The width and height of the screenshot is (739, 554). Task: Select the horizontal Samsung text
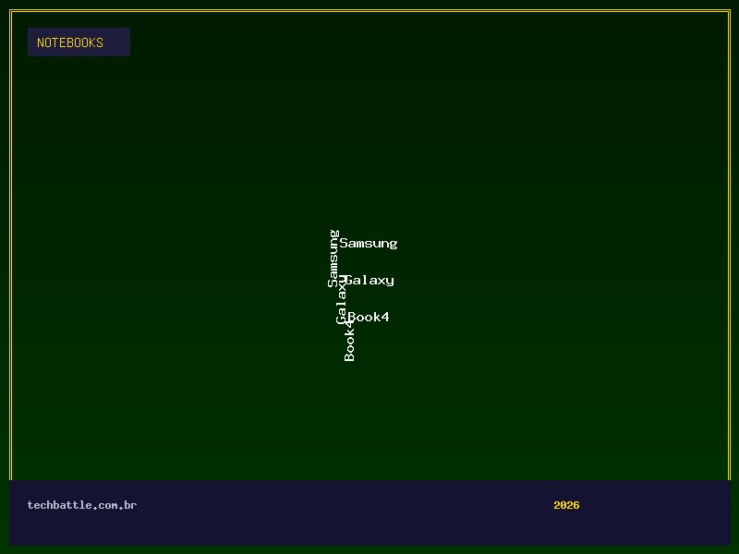[369, 244]
